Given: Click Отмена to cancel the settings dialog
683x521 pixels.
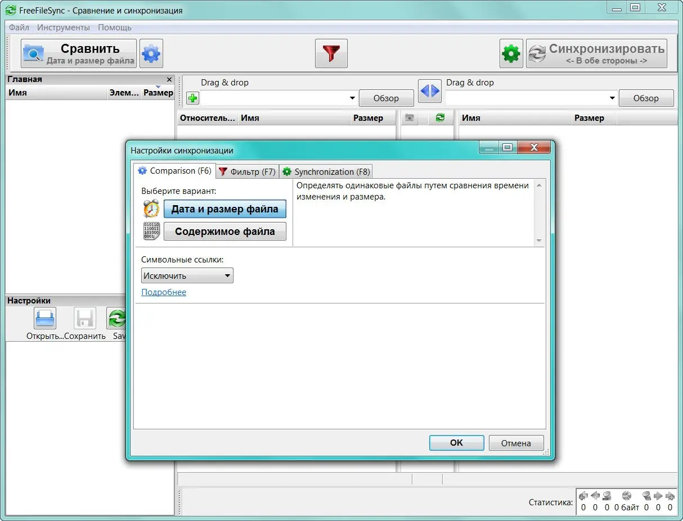Looking at the screenshot, I should click(516, 443).
